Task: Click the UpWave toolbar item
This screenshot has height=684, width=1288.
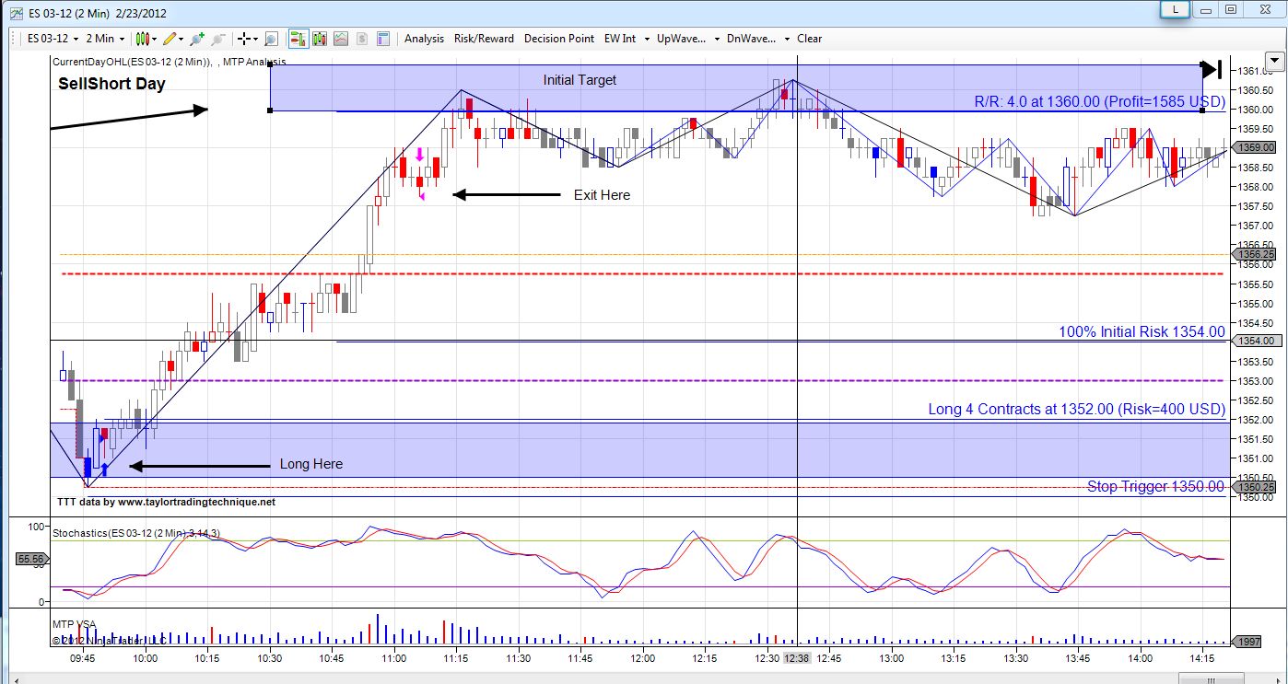Action: (x=681, y=39)
